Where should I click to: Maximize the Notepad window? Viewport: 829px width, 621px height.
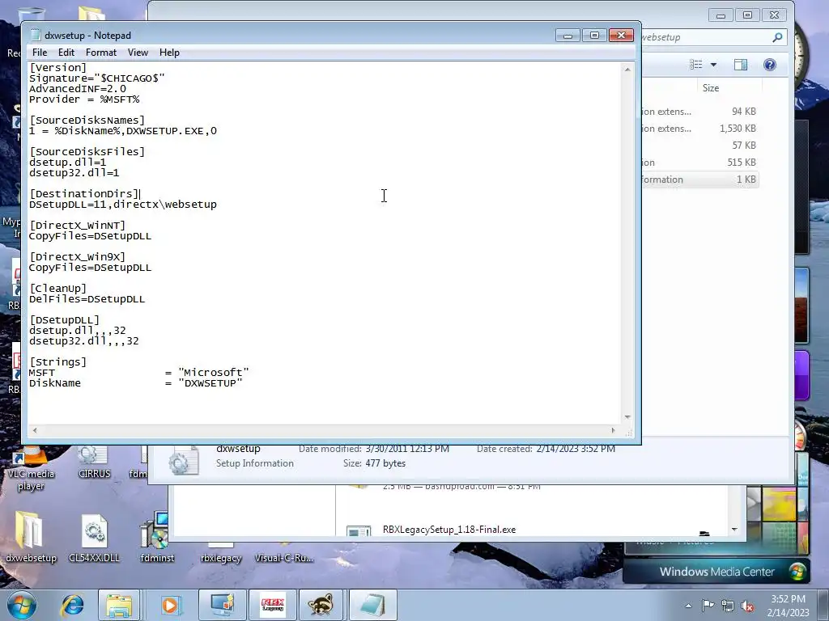point(594,36)
